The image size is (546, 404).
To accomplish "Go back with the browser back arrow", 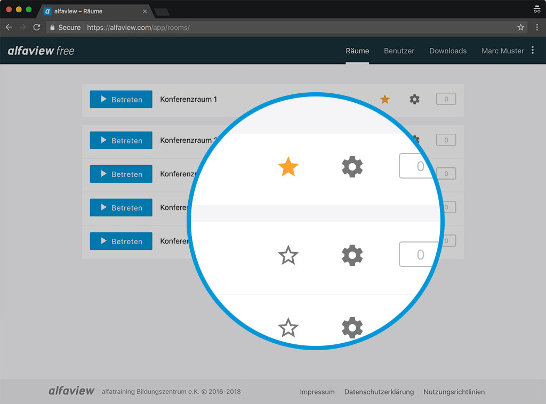I will [x=9, y=27].
